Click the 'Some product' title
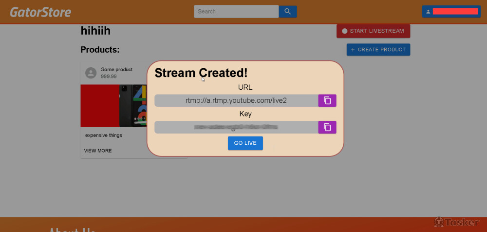The width and height of the screenshot is (487, 232). (117, 69)
